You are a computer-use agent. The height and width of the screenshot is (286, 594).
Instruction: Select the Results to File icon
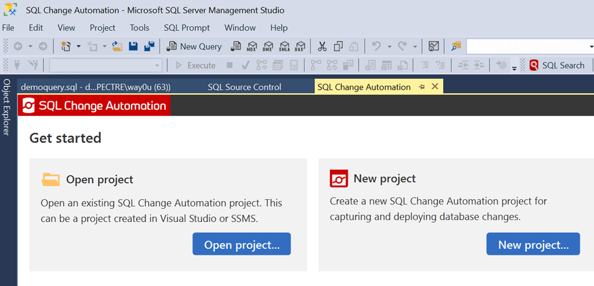point(403,65)
